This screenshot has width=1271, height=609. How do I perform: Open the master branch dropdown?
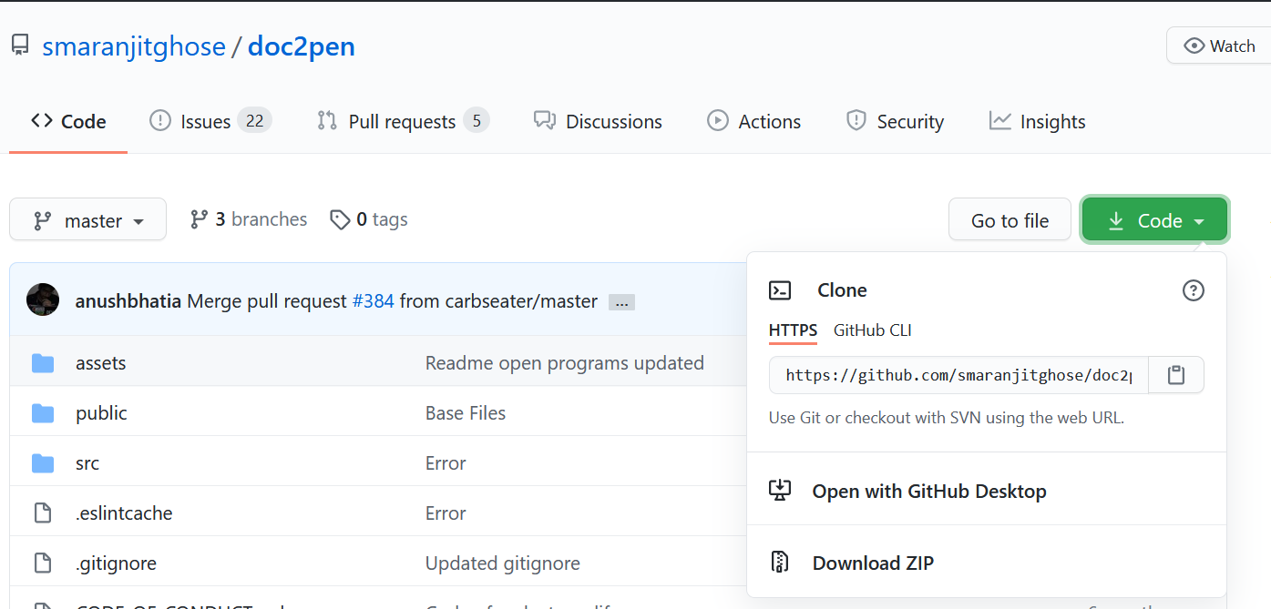click(x=88, y=219)
